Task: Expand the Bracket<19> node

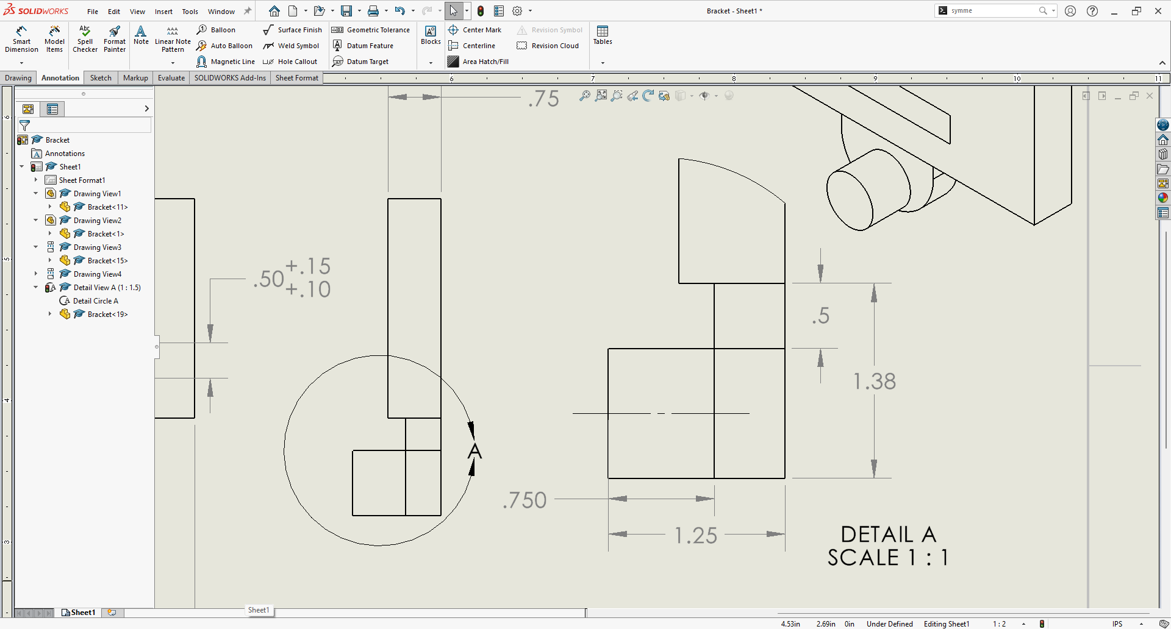Action: click(50, 314)
